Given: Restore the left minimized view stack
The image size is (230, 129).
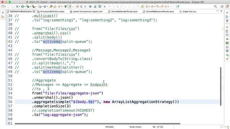Looking at the screenshot, I should (x=3, y=13).
